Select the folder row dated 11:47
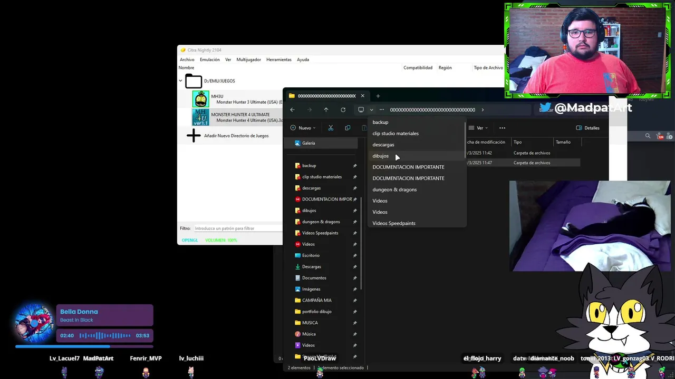 coord(522,163)
